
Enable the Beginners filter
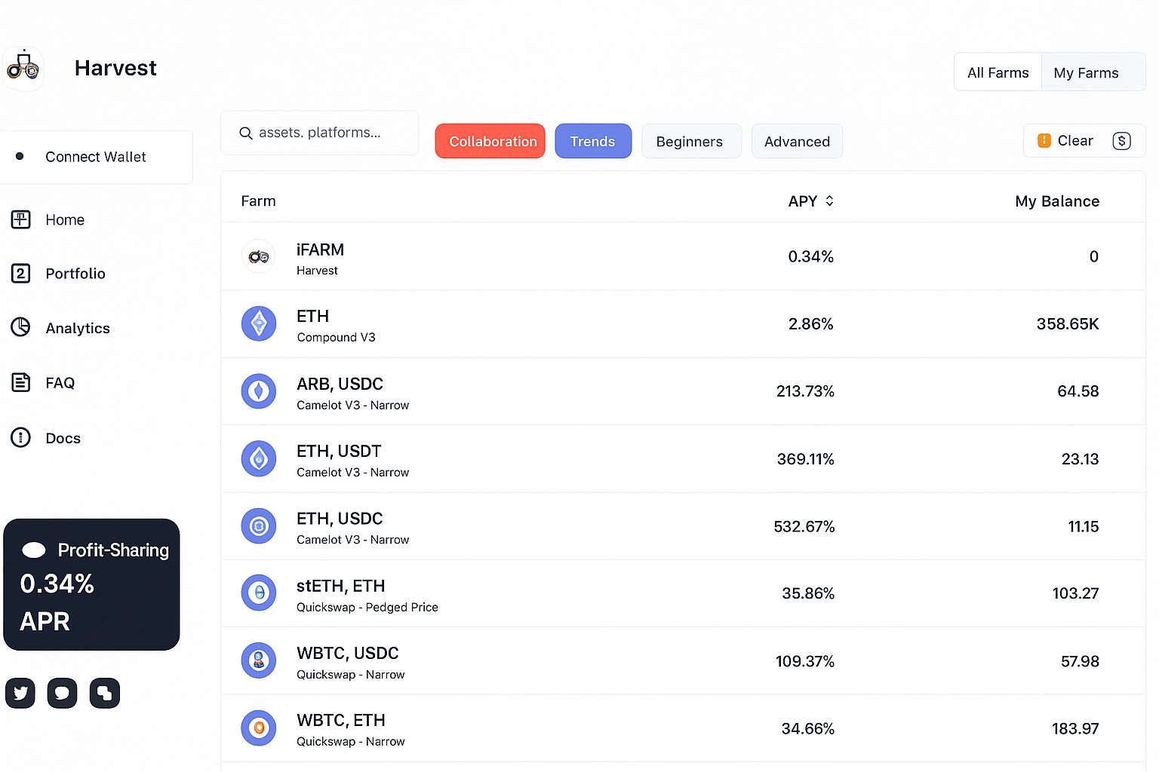tap(690, 141)
